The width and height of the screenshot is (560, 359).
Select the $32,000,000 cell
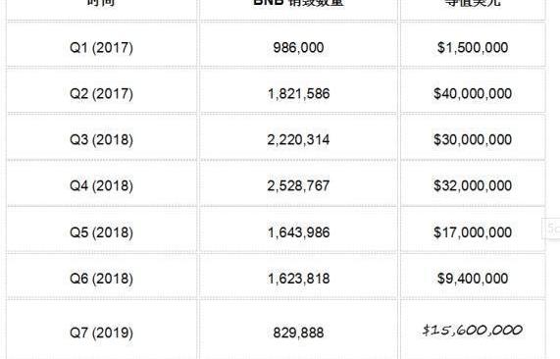473,185
